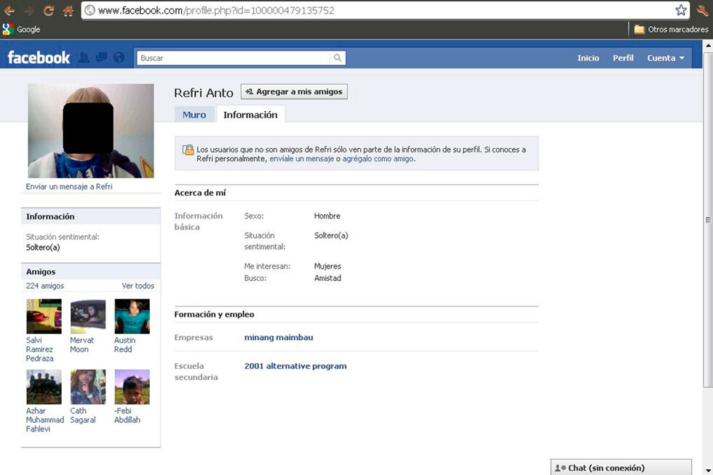Click Agregar a mis amigos button
713x475 pixels.
pos(294,92)
